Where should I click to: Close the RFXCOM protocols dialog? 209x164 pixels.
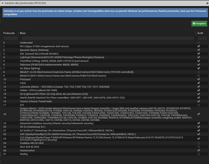pyautogui.click(x=207, y=3)
